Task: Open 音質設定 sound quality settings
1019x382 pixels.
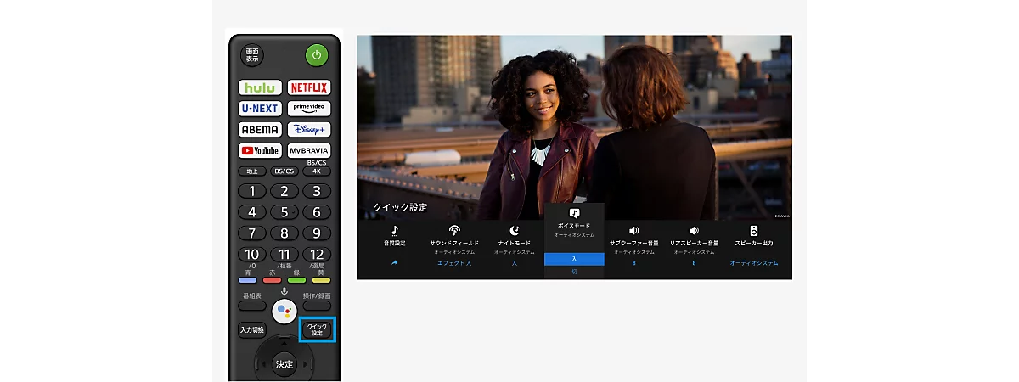Action: pyautogui.click(x=394, y=246)
